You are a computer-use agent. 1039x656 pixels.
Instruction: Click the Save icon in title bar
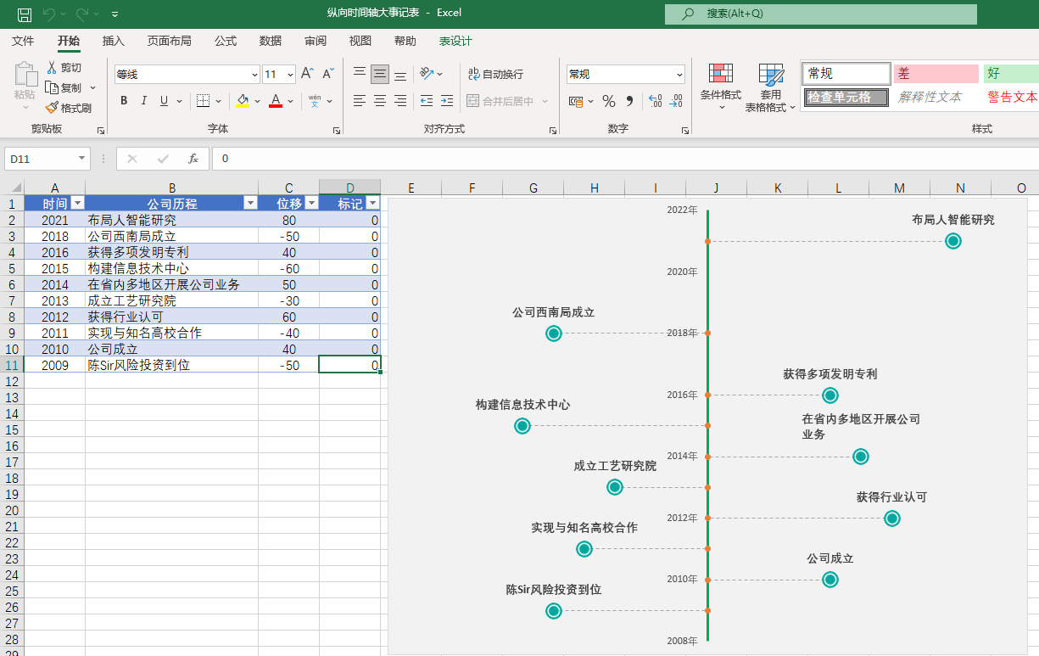(x=25, y=14)
